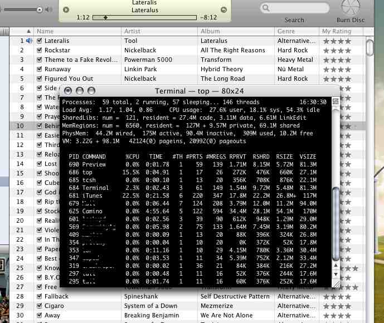Click Terminal window toolbar toggle icon
The width and height of the screenshot is (384, 323).
click(336, 101)
